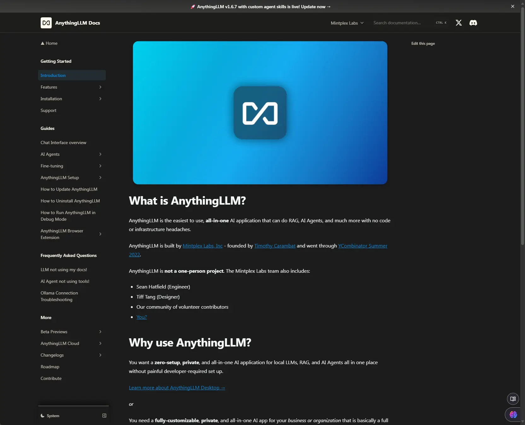Open Learn more about AnythingLLM Desktop link
This screenshot has height=425, width=525.
pyautogui.click(x=177, y=387)
